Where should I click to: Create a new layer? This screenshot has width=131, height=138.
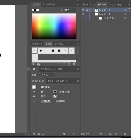(120, 134)
